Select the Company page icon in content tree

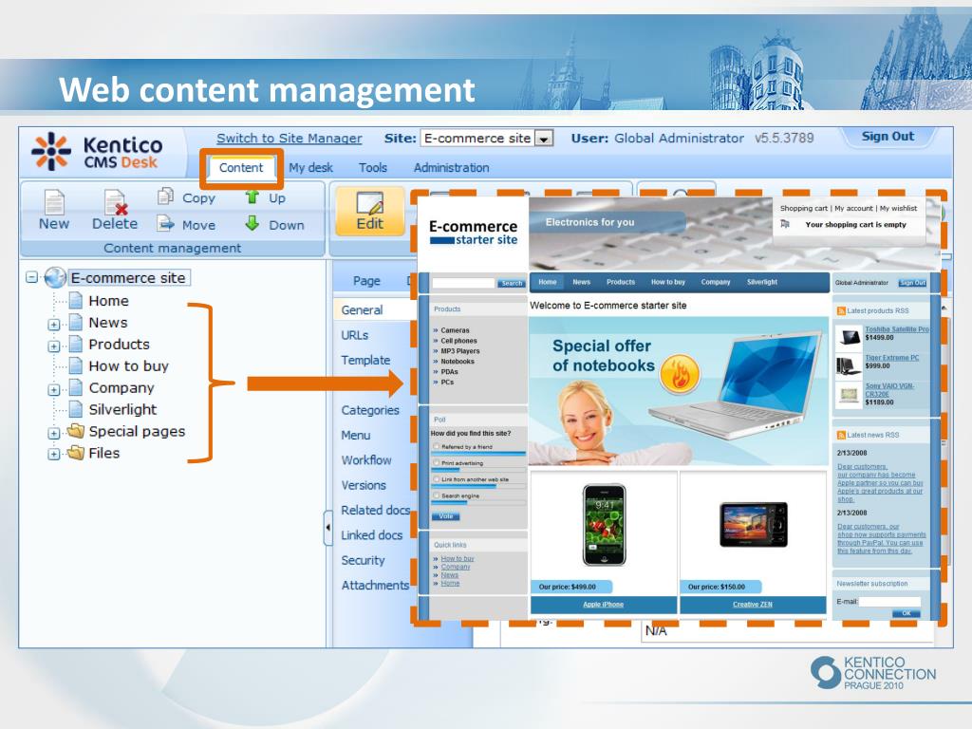(76, 387)
